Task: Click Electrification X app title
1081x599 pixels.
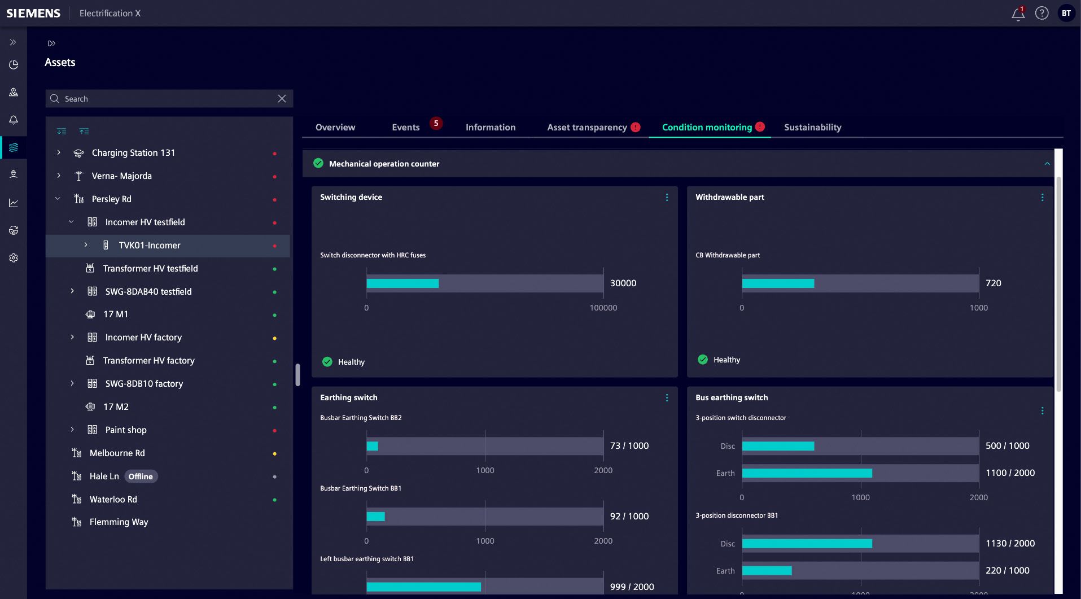Action: 110,13
